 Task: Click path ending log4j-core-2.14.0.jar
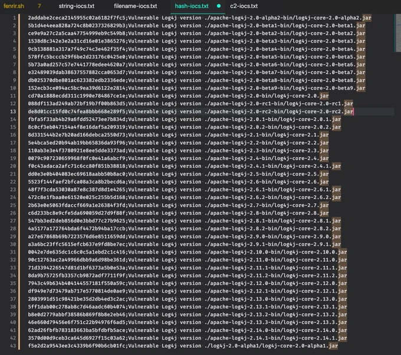click(x=276, y=330)
